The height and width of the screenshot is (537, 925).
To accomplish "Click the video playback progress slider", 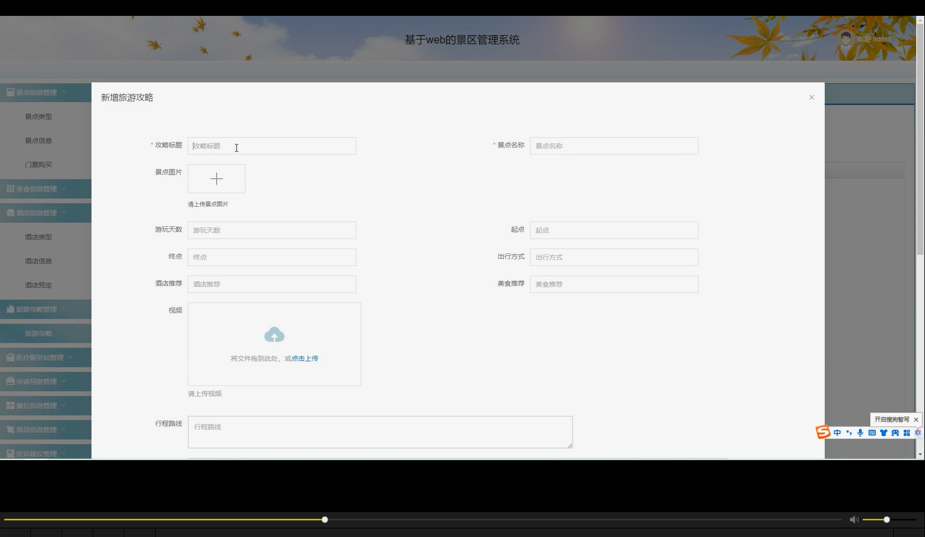I will tap(324, 519).
